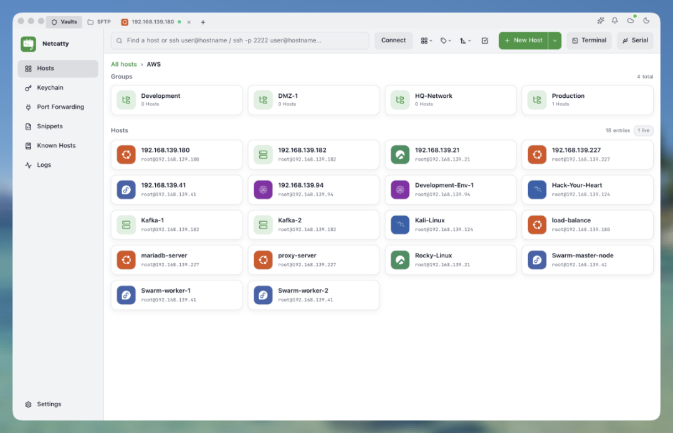
Task: Open the tag filter dropdown
Action: click(x=446, y=40)
